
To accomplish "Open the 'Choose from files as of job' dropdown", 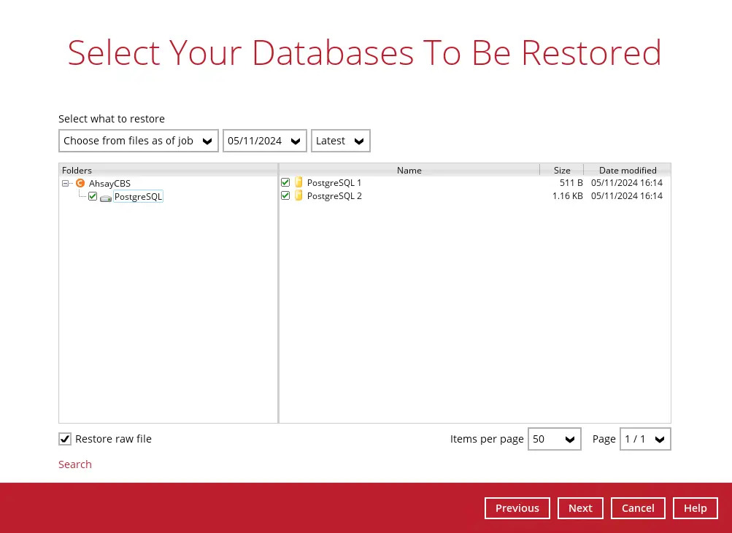I will (x=139, y=141).
